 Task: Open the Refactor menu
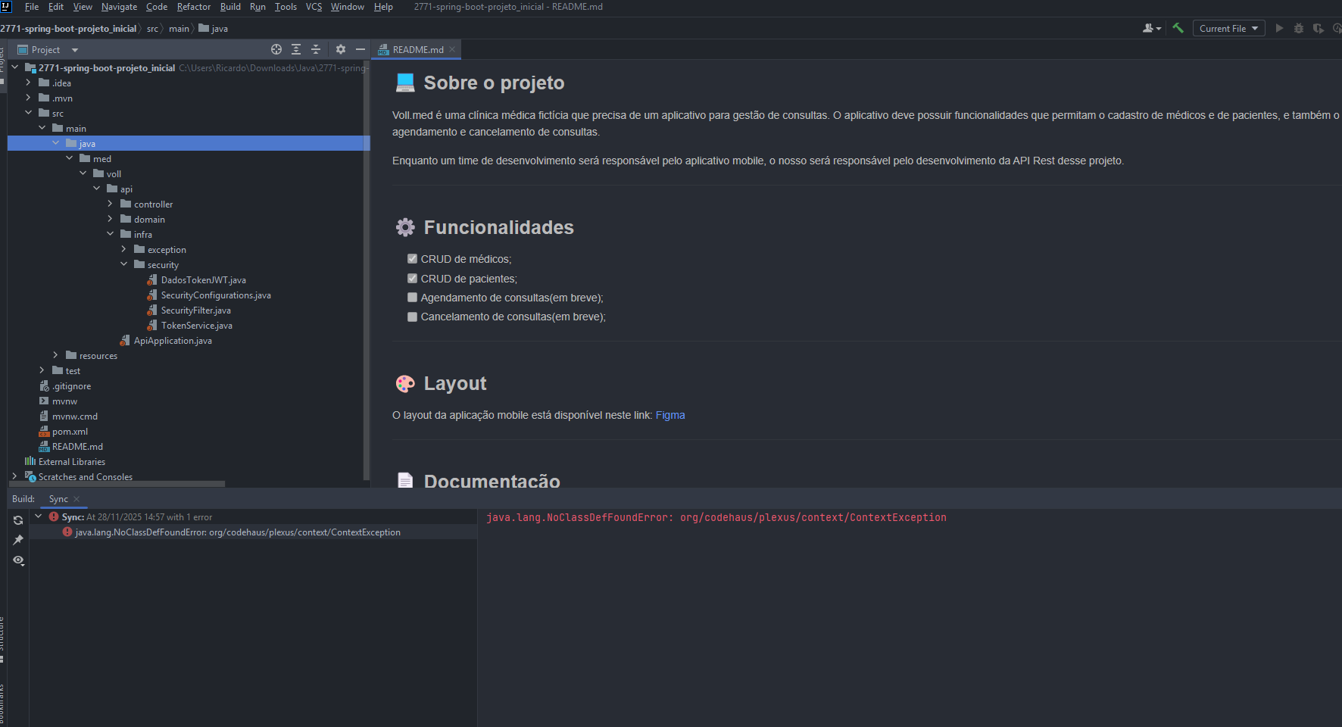pyautogui.click(x=194, y=7)
